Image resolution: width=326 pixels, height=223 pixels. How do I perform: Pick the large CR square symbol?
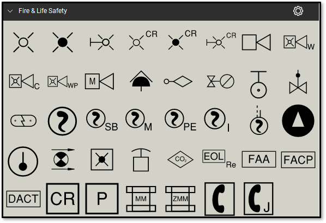(x=63, y=199)
